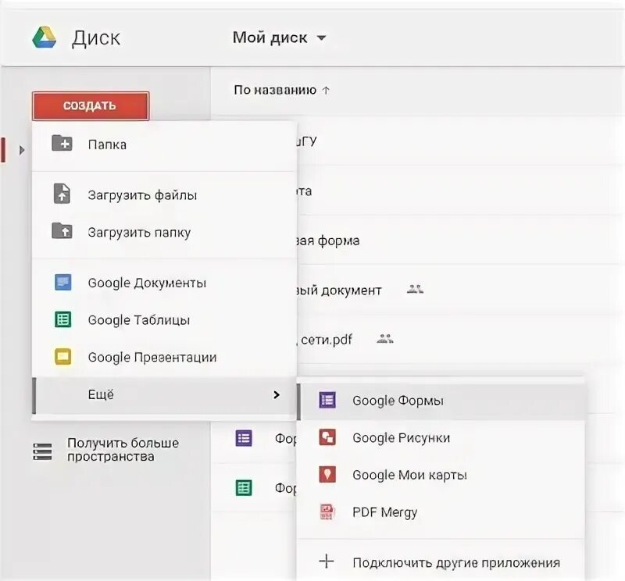
Task: Select Папка in the create menu
Action: [x=164, y=144]
